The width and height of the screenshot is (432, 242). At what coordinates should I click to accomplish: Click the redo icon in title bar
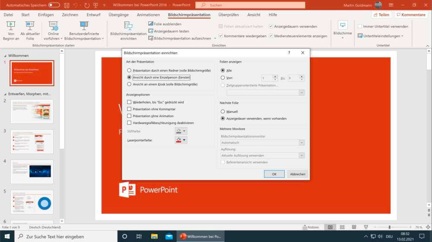click(87, 5)
